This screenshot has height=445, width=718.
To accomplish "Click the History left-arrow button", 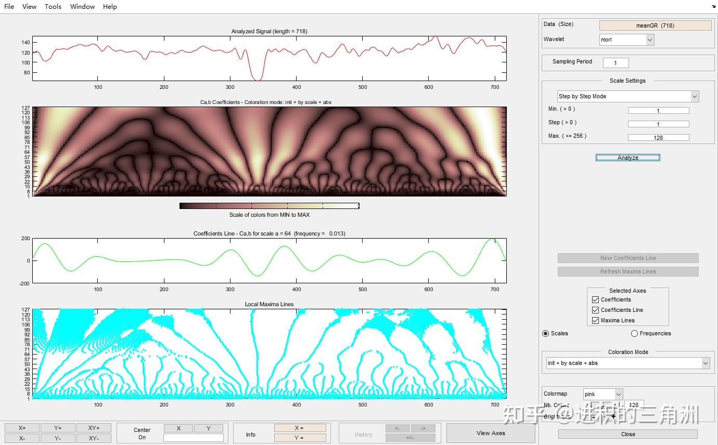I will tap(398, 428).
